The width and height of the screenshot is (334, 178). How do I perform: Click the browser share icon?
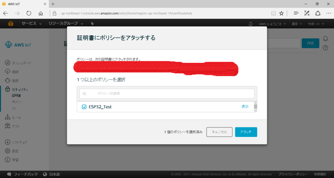point(318,13)
